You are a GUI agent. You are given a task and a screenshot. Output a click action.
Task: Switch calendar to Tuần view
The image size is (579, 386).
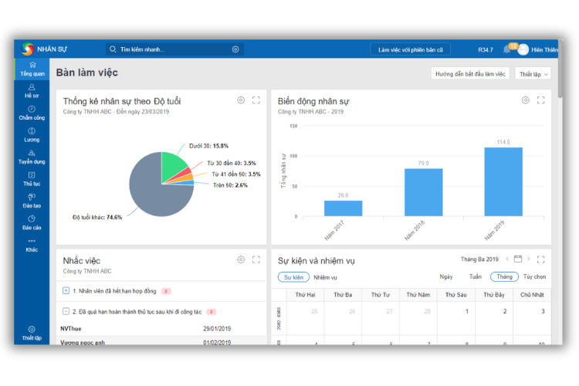(x=475, y=277)
